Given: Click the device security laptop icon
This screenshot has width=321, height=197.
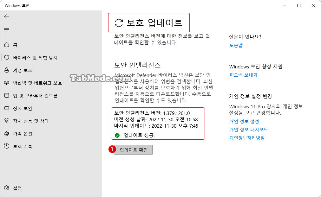Looking at the screenshot, I should click(7, 108).
